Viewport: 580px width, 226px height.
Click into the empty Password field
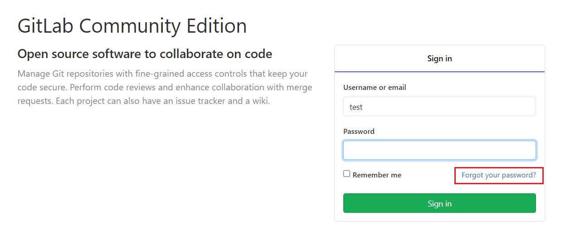click(439, 150)
